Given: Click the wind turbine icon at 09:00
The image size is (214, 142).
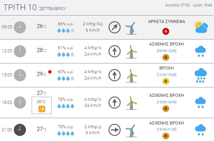Looking at the screenshot, I should [x=131, y=27].
